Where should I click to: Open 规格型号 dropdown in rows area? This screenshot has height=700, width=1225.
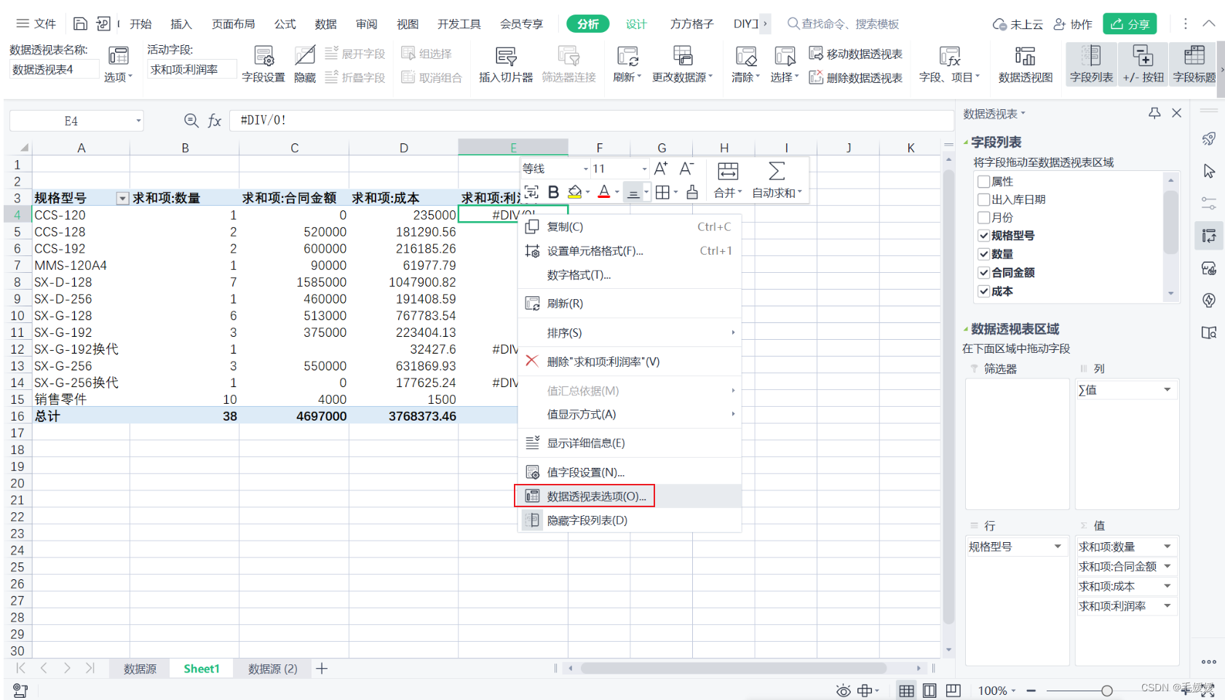point(1058,546)
